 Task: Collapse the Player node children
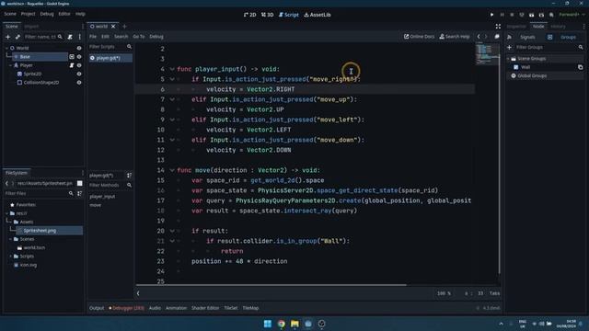[10, 65]
